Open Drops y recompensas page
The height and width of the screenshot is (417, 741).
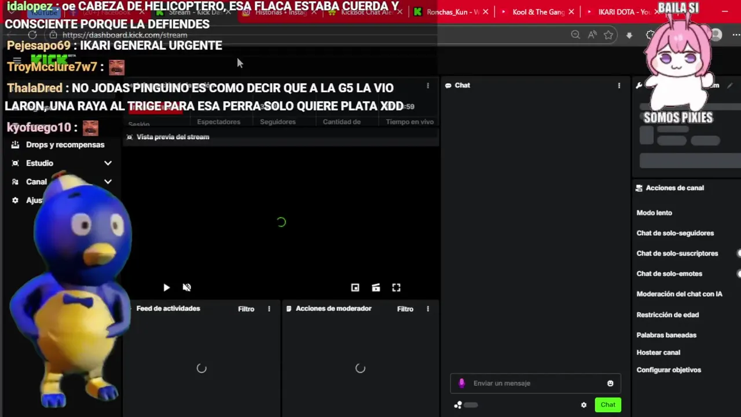pyautogui.click(x=65, y=145)
